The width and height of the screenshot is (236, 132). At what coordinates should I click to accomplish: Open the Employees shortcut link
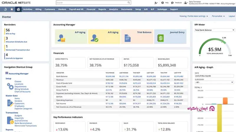tap(19, 106)
